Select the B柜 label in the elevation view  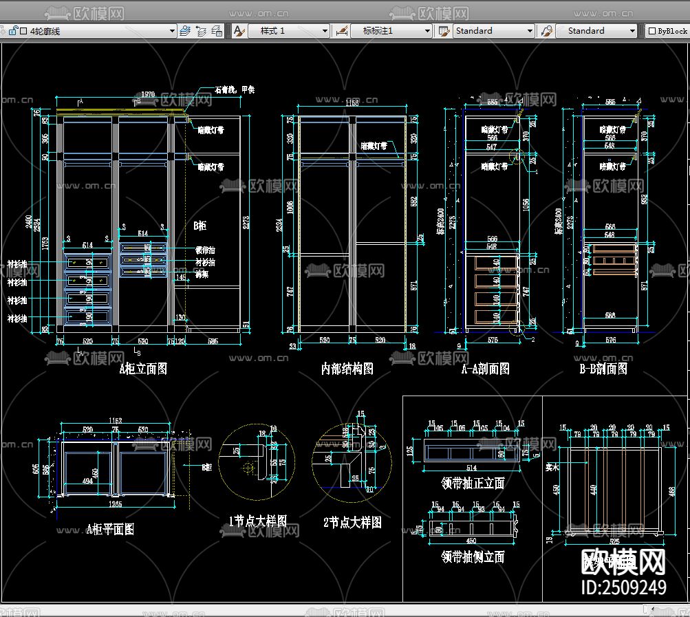200,226
